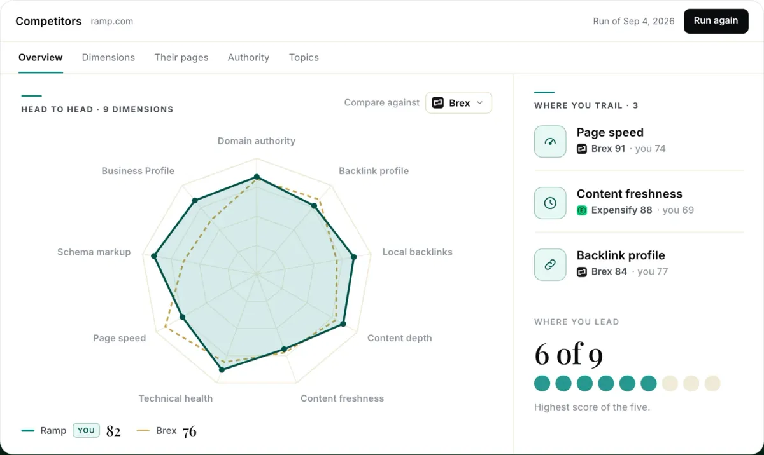Click the Brex logo beside Page speed score

[581, 149]
